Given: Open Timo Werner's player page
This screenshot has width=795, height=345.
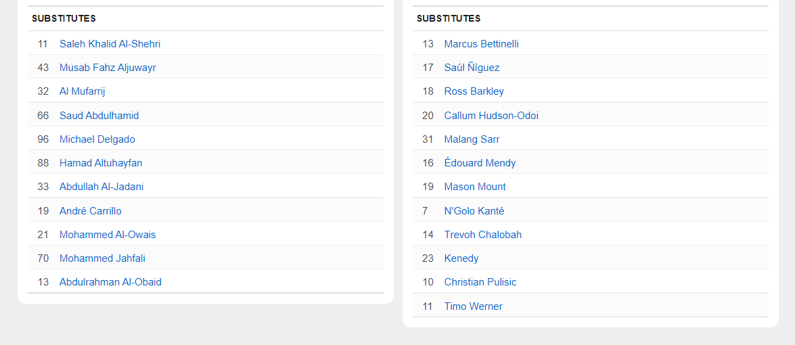Looking at the screenshot, I should (x=473, y=306).
